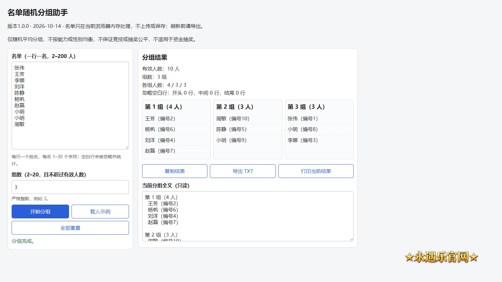Click the 忽略空白行 statistics line
502x282 pixels.
194,93
